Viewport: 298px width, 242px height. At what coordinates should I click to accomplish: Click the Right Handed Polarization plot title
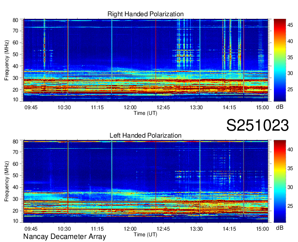pyautogui.click(x=145, y=14)
